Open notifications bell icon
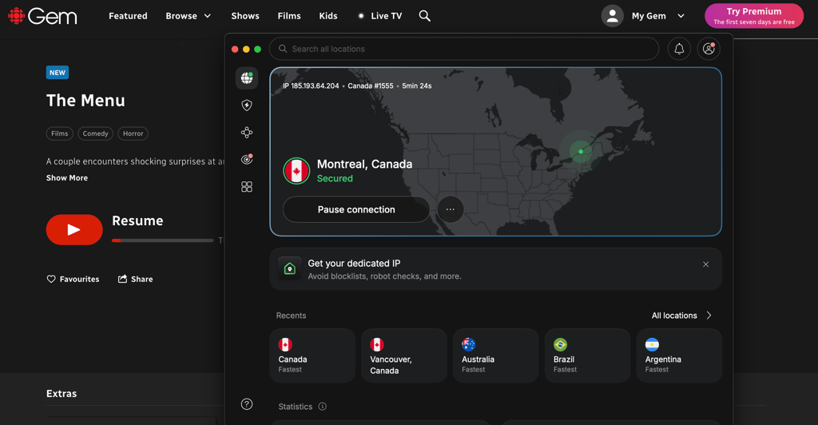The height and width of the screenshot is (425, 818). point(679,49)
